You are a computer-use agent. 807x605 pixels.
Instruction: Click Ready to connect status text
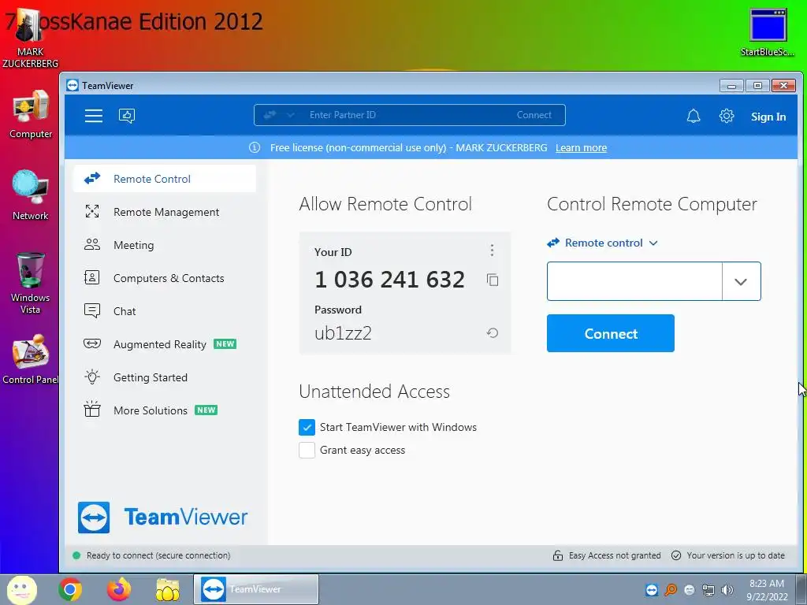158,555
